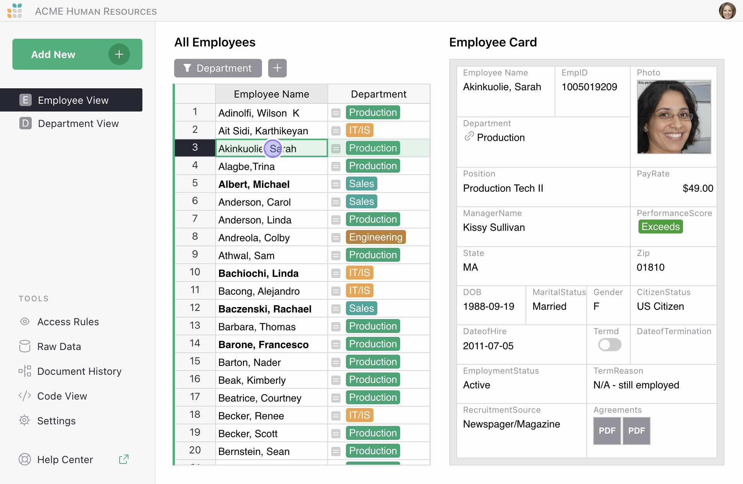Click the Production department link on Employee Card

tap(499, 137)
